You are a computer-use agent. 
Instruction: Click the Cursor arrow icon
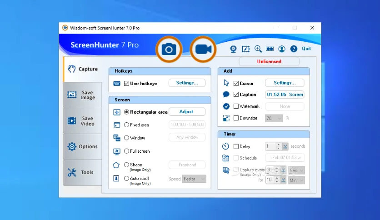tap(226, 83)
